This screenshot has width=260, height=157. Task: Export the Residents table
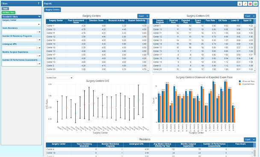click(x=248, y=140)
